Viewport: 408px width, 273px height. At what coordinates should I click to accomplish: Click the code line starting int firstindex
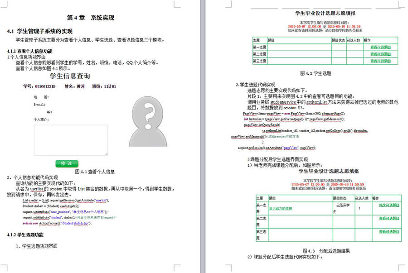294,119
